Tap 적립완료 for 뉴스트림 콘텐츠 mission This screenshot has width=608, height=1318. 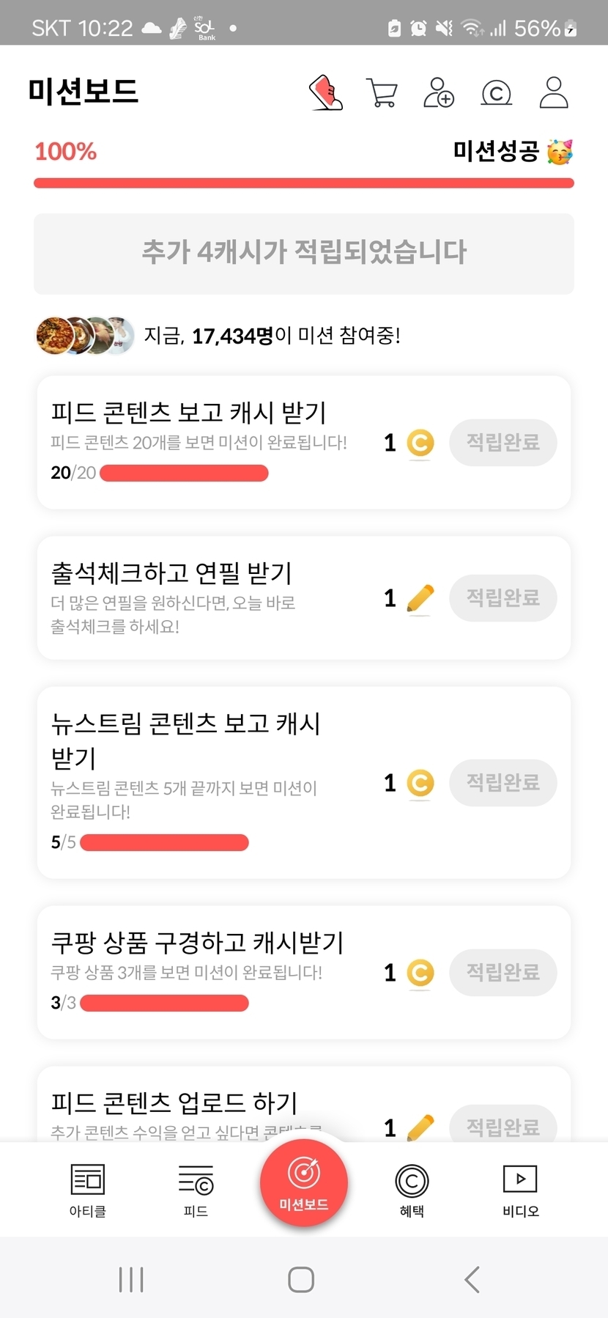point(503,783)
